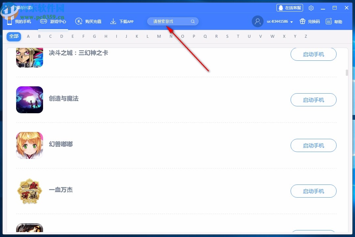The width and height of the screenshot is (355, 237).
Task: Open the 幻兽嘟嘟 game thumbnail
Action: tap(29, 145)
